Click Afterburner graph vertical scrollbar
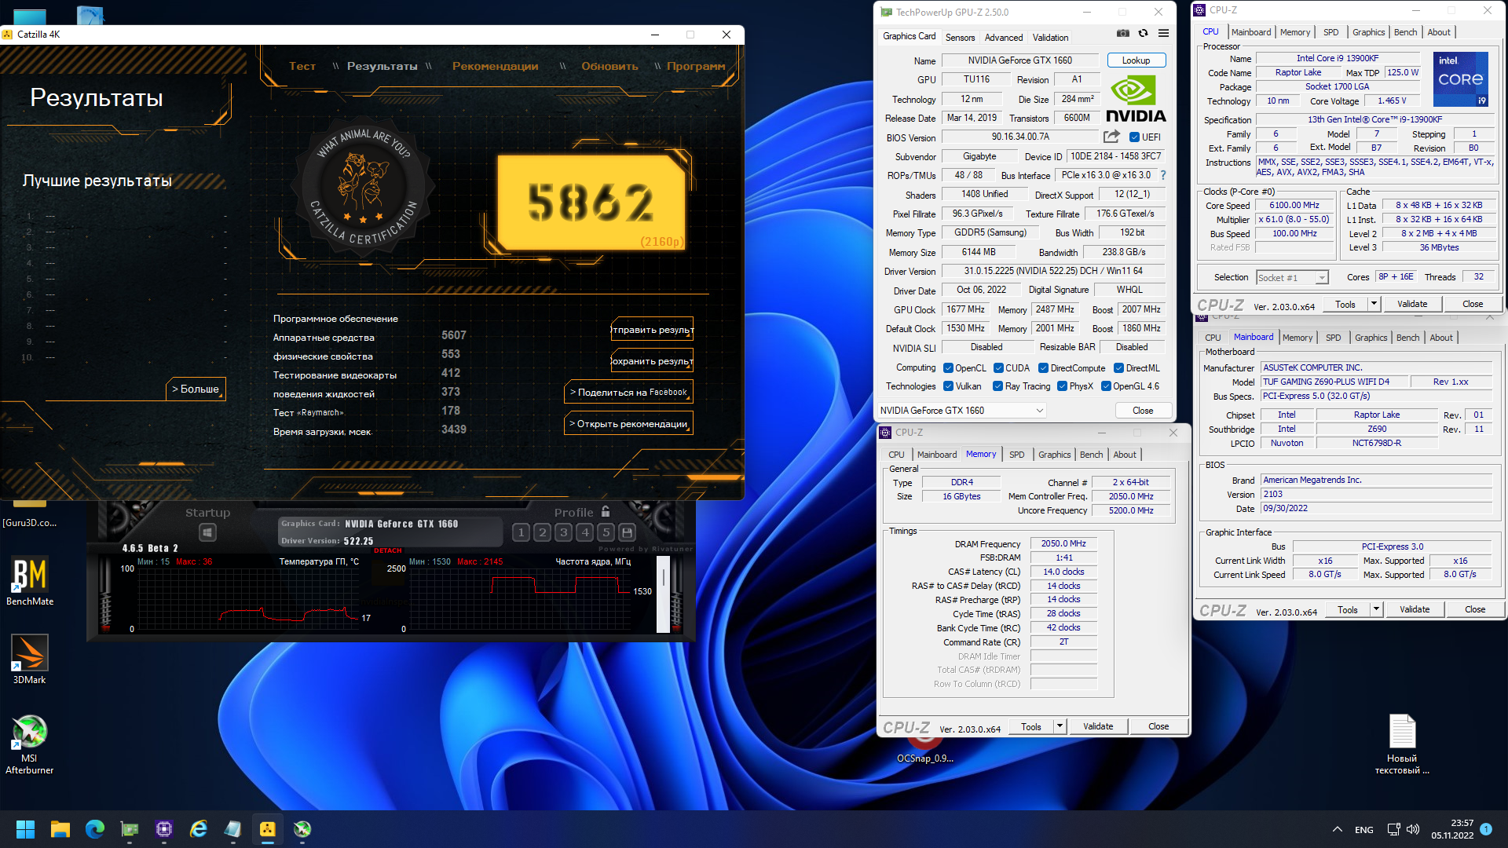 coord(663,594)
